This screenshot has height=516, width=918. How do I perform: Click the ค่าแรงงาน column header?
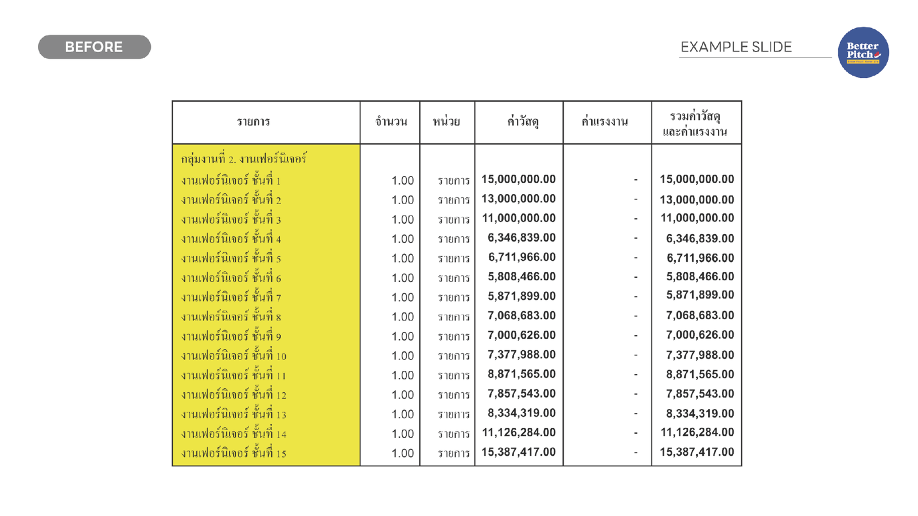(x=604, y=122)
